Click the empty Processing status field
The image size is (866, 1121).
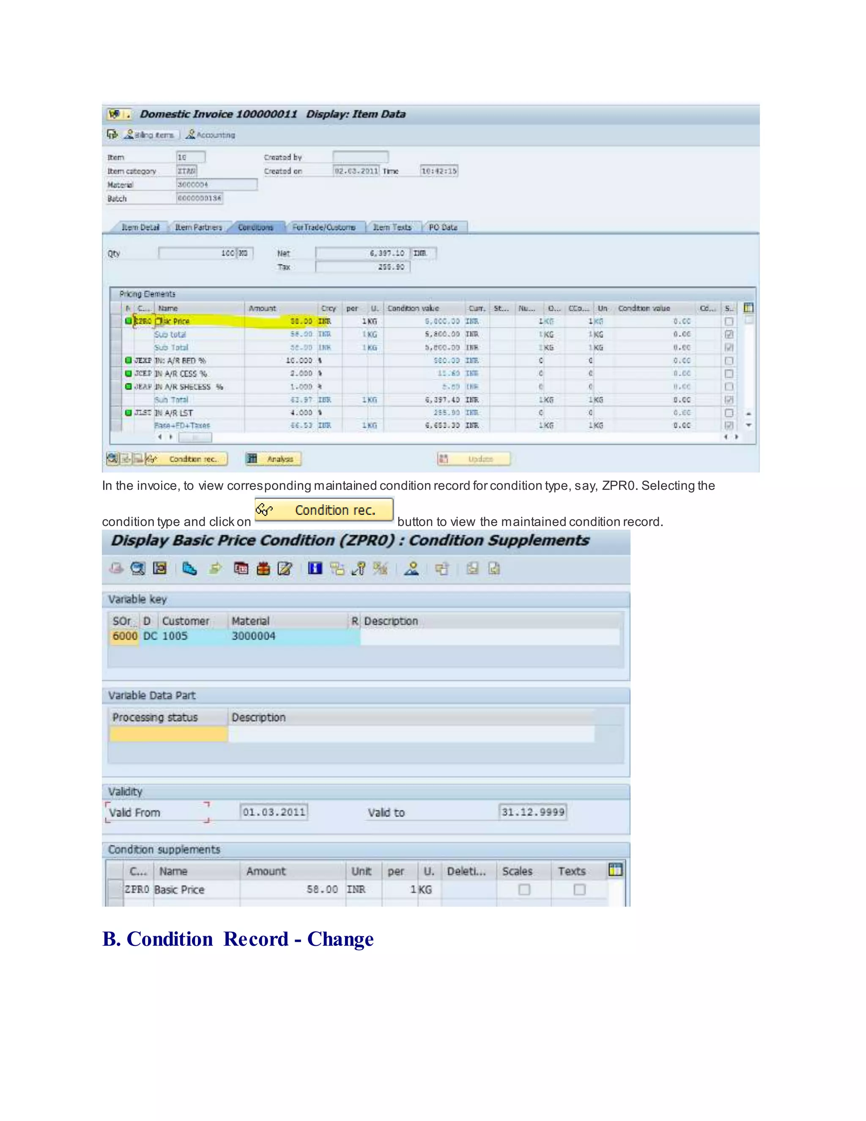point(168,734)
